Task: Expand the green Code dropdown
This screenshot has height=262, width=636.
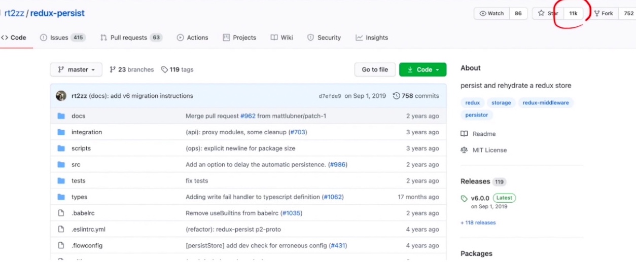Action: (x=422, y=69)
